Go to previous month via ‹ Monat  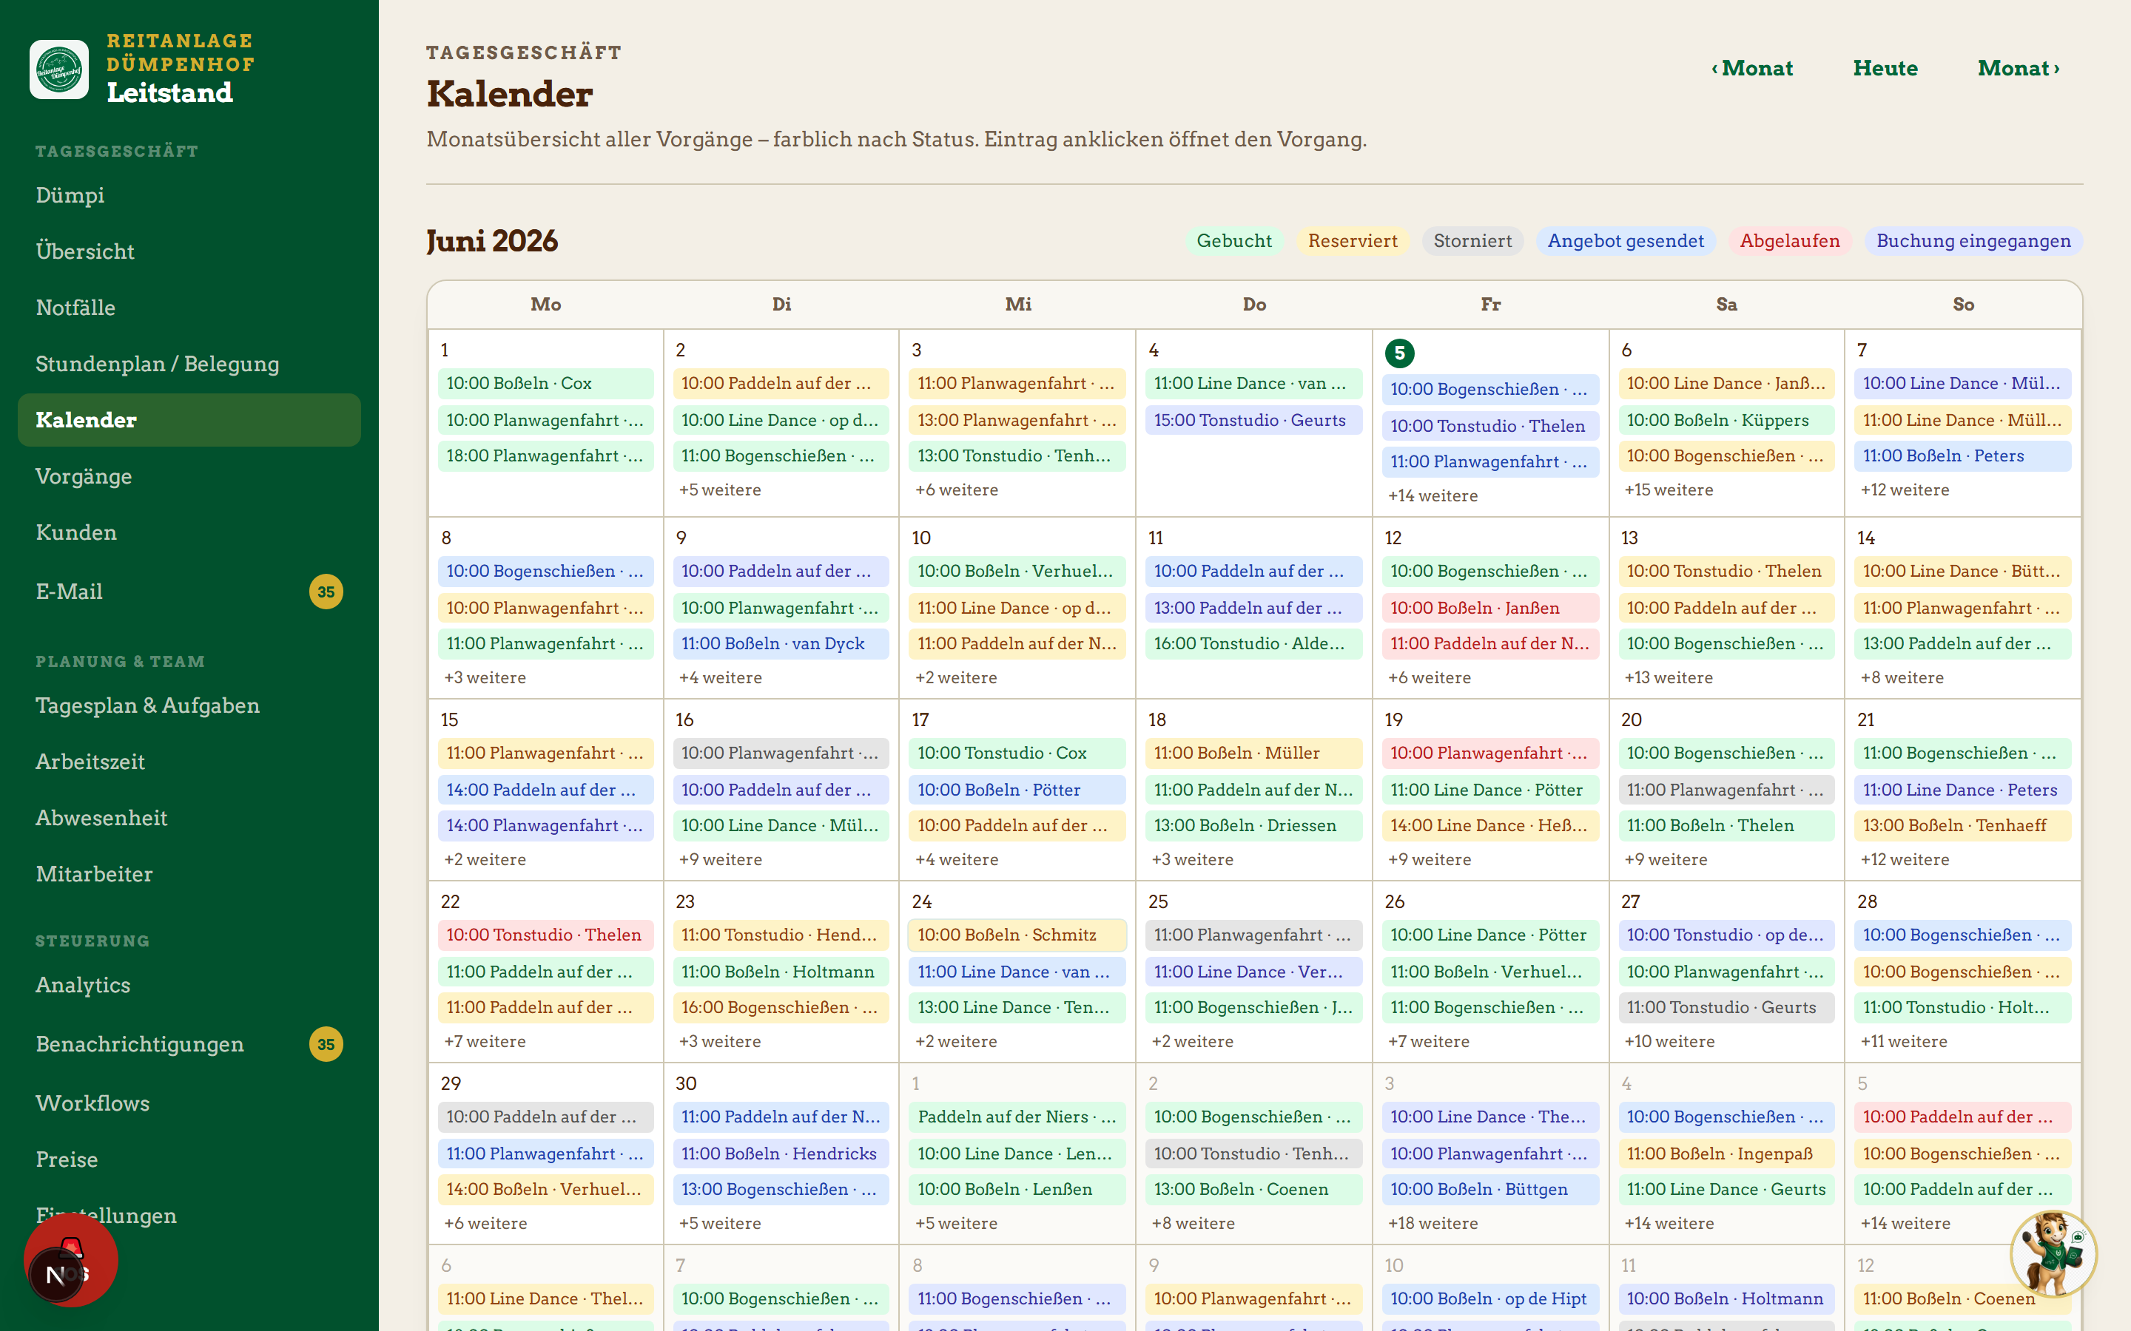pos(1751,68)
